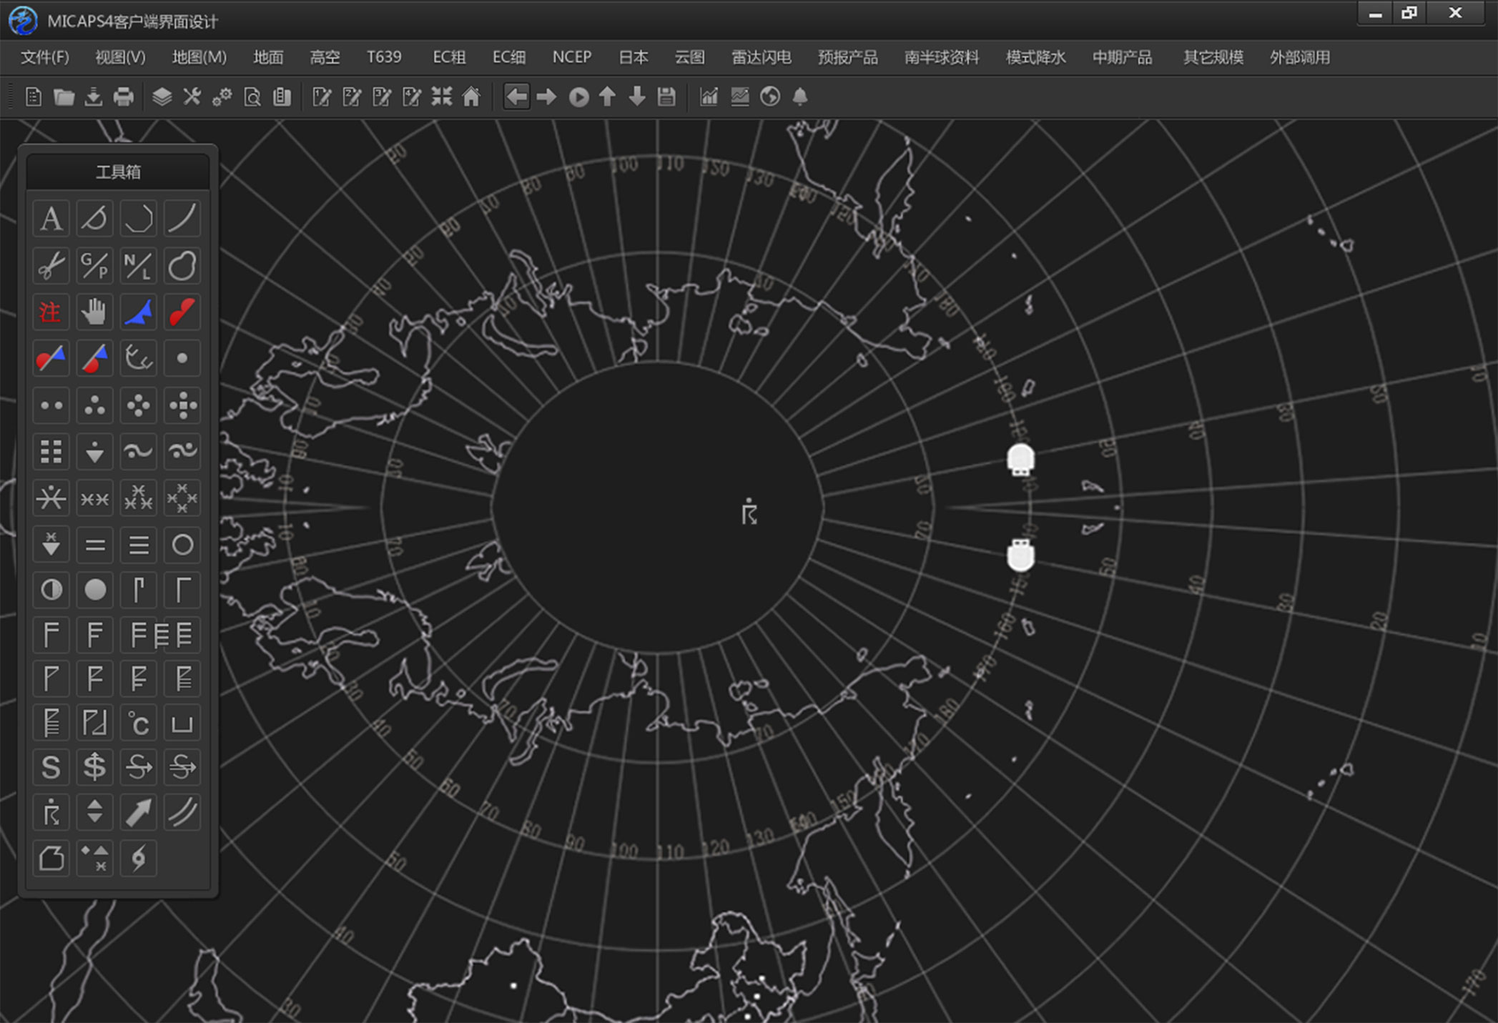Click the print icon in toolbar
Image resolution: width=1498 pixels, height=1023 pixels.
pyautogui.click(x=124, y=97)
